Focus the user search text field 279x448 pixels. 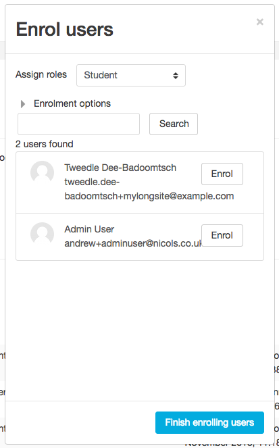point(78,124)
